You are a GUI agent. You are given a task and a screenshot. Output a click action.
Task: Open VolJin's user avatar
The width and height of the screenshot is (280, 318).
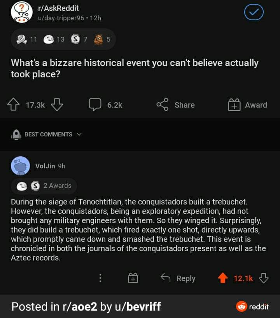pos(21,166)
